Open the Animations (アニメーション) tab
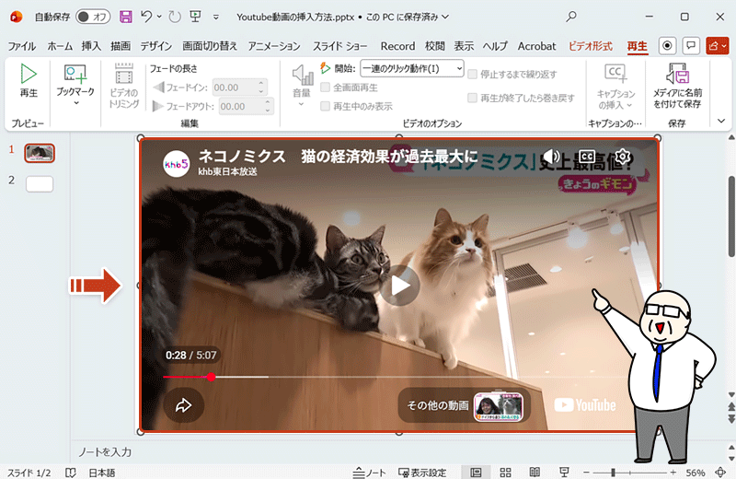The width and height of the screenshot is (736, 479). pyautogui.click(x=274, y=46)
